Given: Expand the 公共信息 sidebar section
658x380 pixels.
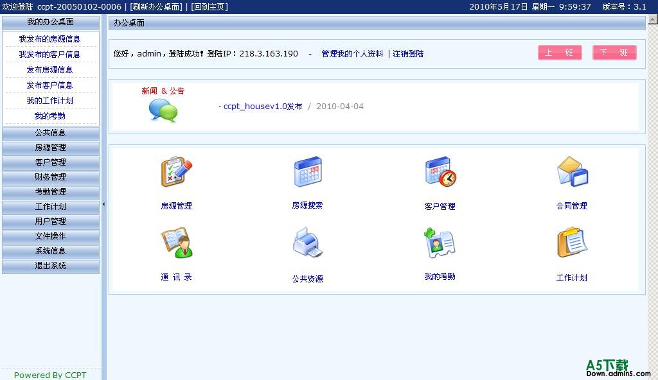Looking at the screenshot, I should (51, 133).
